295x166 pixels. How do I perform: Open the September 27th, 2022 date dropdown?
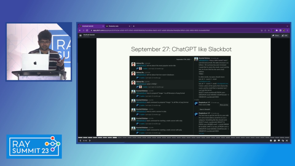tap(184, 59)
